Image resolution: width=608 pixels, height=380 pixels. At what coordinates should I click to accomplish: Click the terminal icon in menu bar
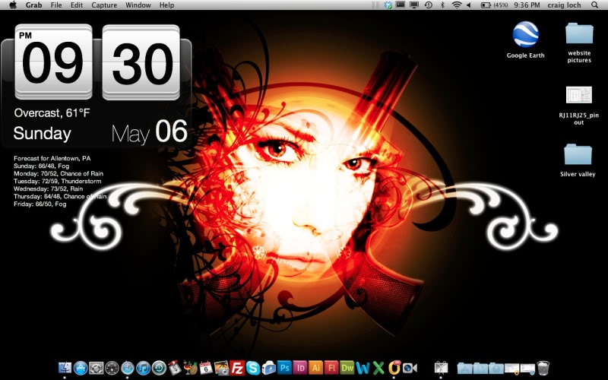[401, 5]
